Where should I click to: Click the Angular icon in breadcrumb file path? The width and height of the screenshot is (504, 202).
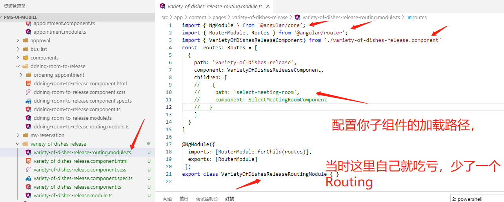click(x=297, y=17)
